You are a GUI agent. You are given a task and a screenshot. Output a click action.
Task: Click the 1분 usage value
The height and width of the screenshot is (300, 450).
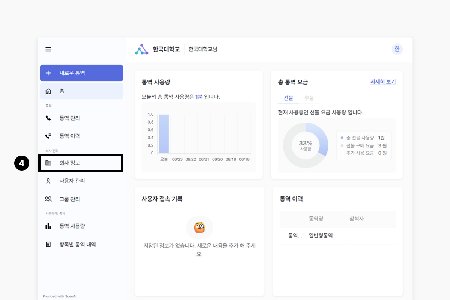coord(199,97)
